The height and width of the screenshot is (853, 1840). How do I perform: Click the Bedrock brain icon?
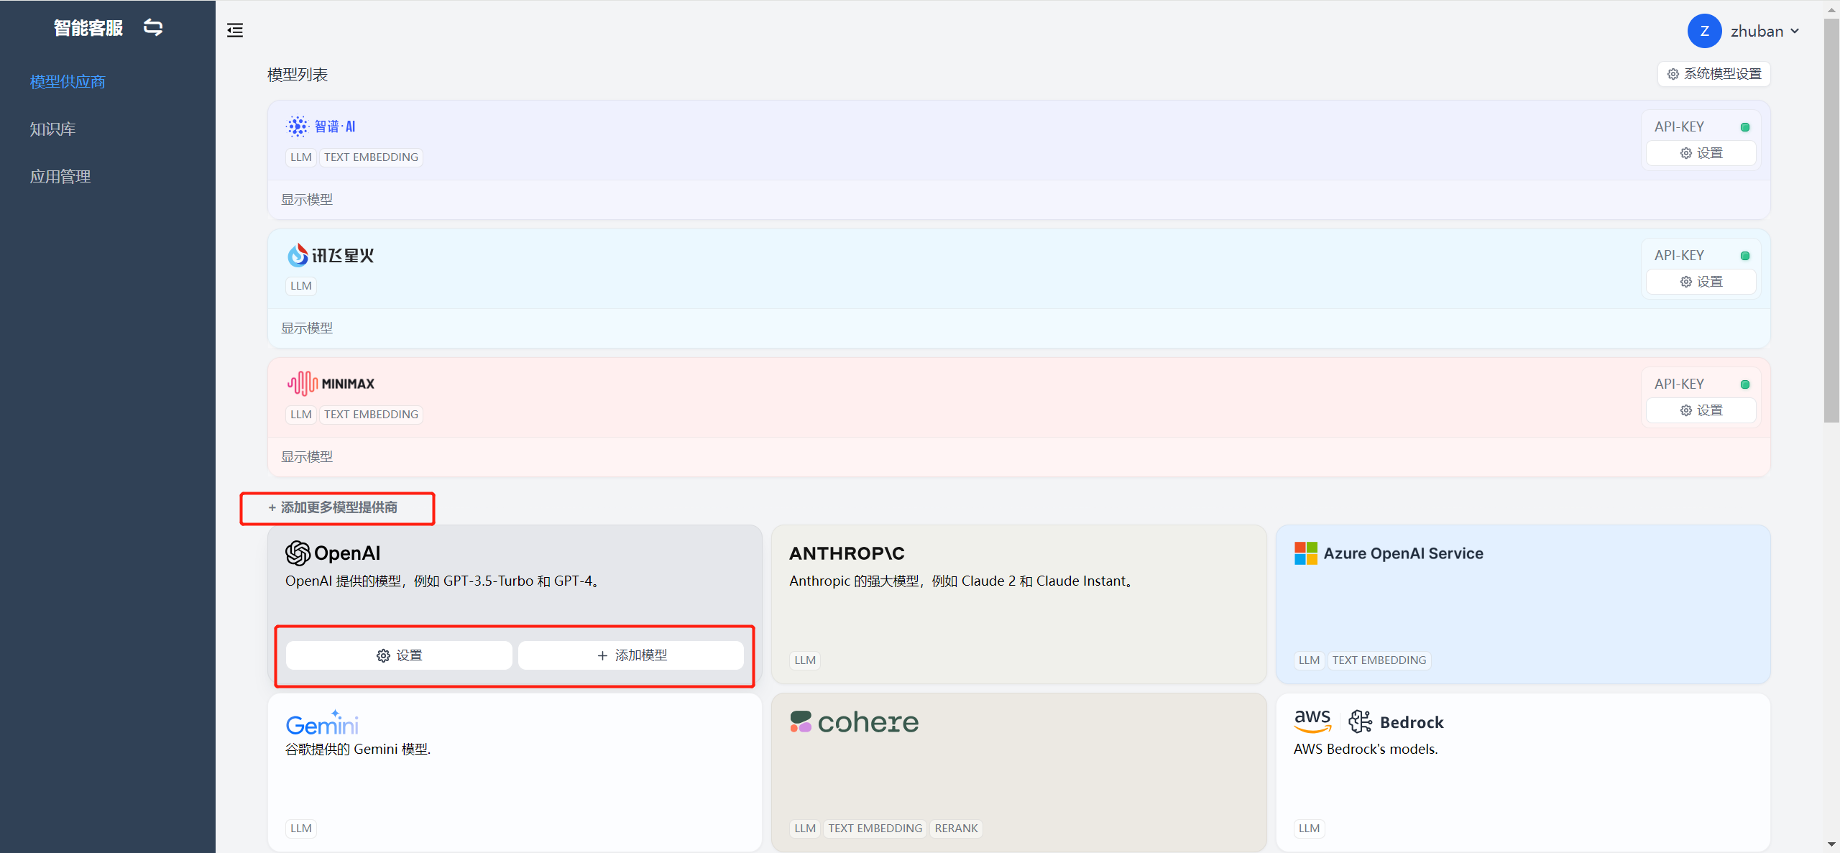point(1360,721)
